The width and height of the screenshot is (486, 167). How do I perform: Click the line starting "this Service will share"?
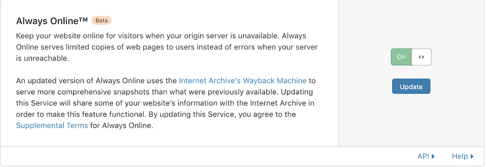click(165, 103)
